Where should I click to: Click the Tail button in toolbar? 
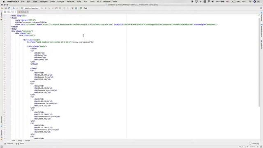pyautogui.click(x=85, y=8)
